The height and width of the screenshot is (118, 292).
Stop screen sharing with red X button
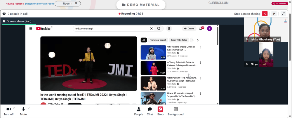pyautogui.click(x=265, y=14)
